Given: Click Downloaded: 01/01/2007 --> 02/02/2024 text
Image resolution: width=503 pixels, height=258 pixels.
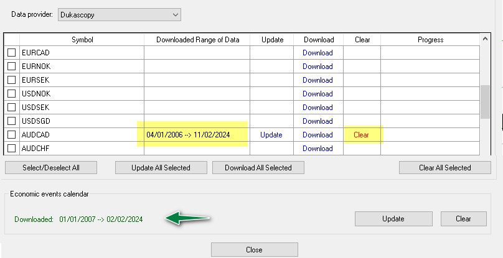Looking at the screenshot, I should point(78,219).
